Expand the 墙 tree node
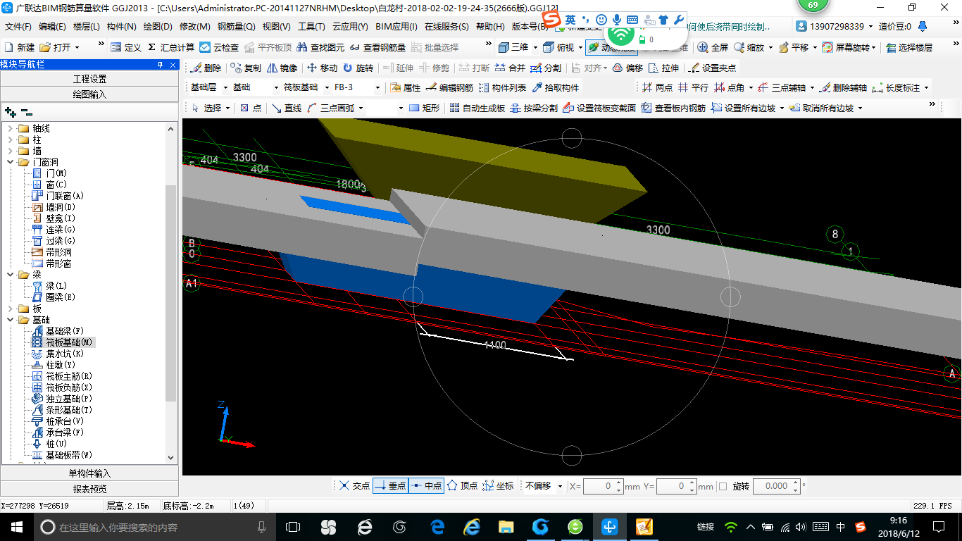The image size is (962, 541). click(x=11, y=151)
